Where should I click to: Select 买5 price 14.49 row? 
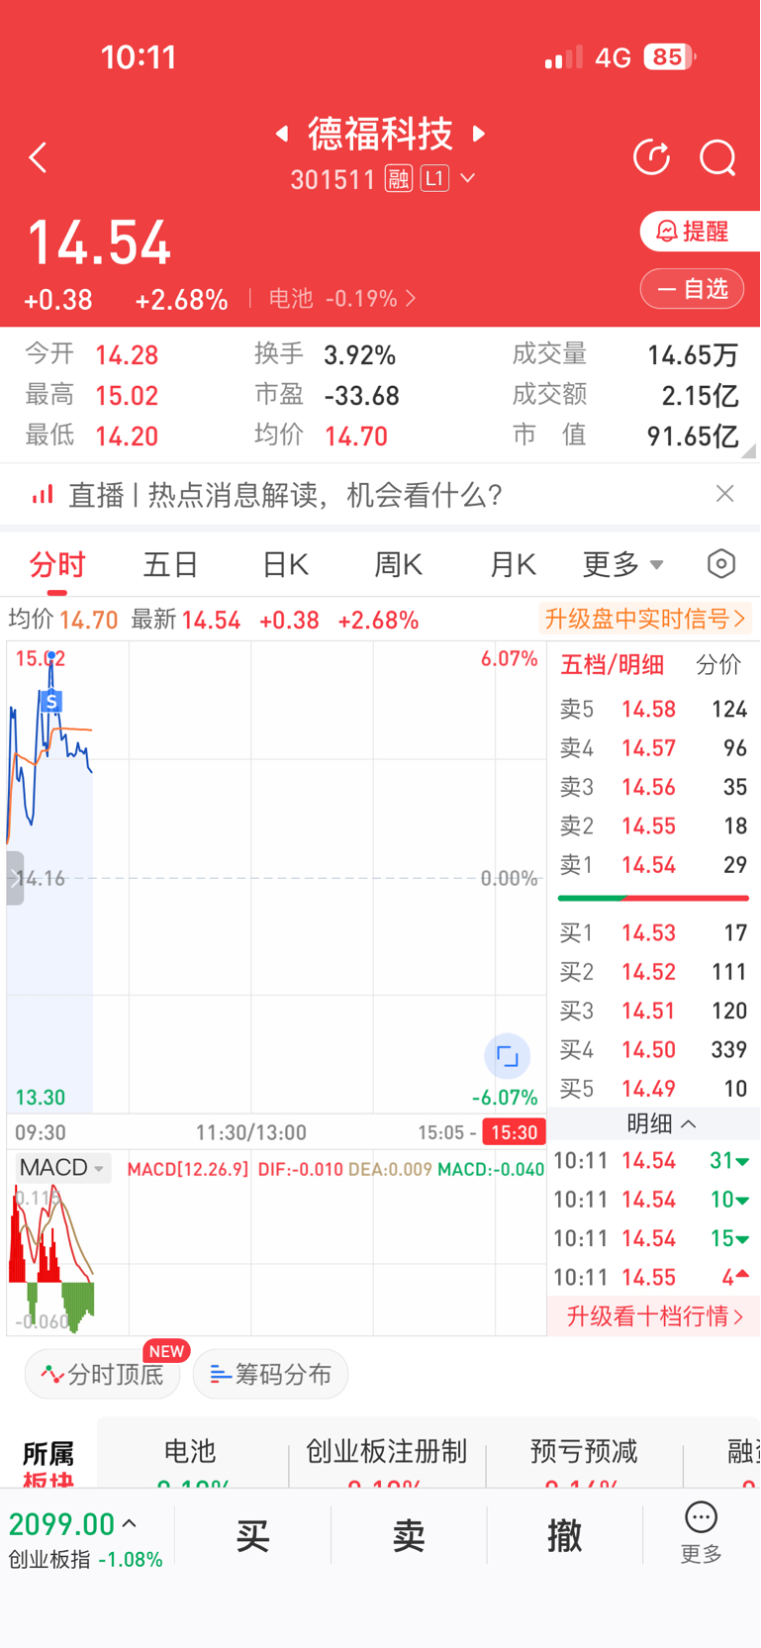tap(653, 1088)
